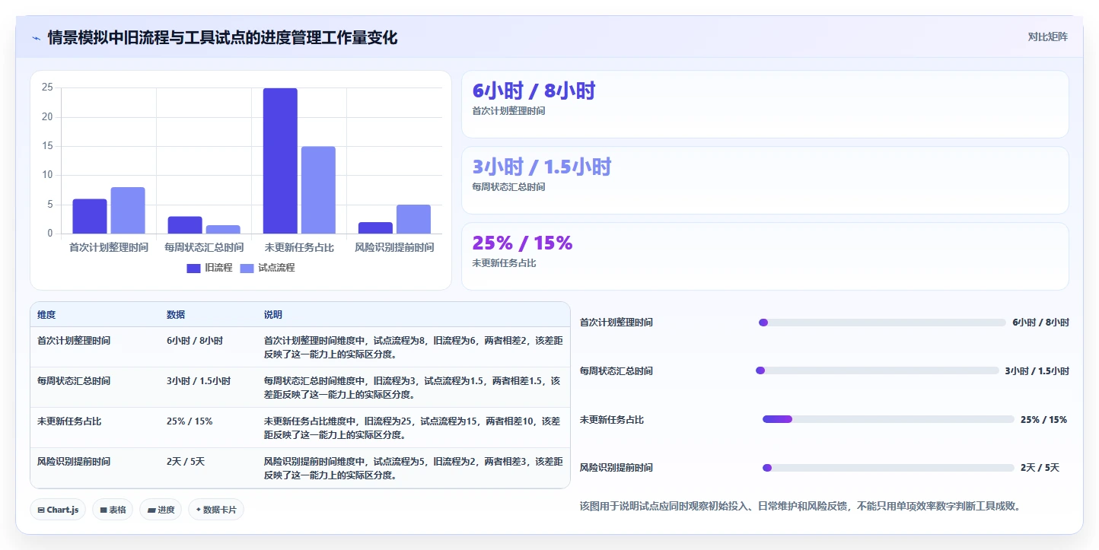Click the 风险识别提前时间 table row label
This screenshot has height=550, width=1099.
click(x=74, y=462)
